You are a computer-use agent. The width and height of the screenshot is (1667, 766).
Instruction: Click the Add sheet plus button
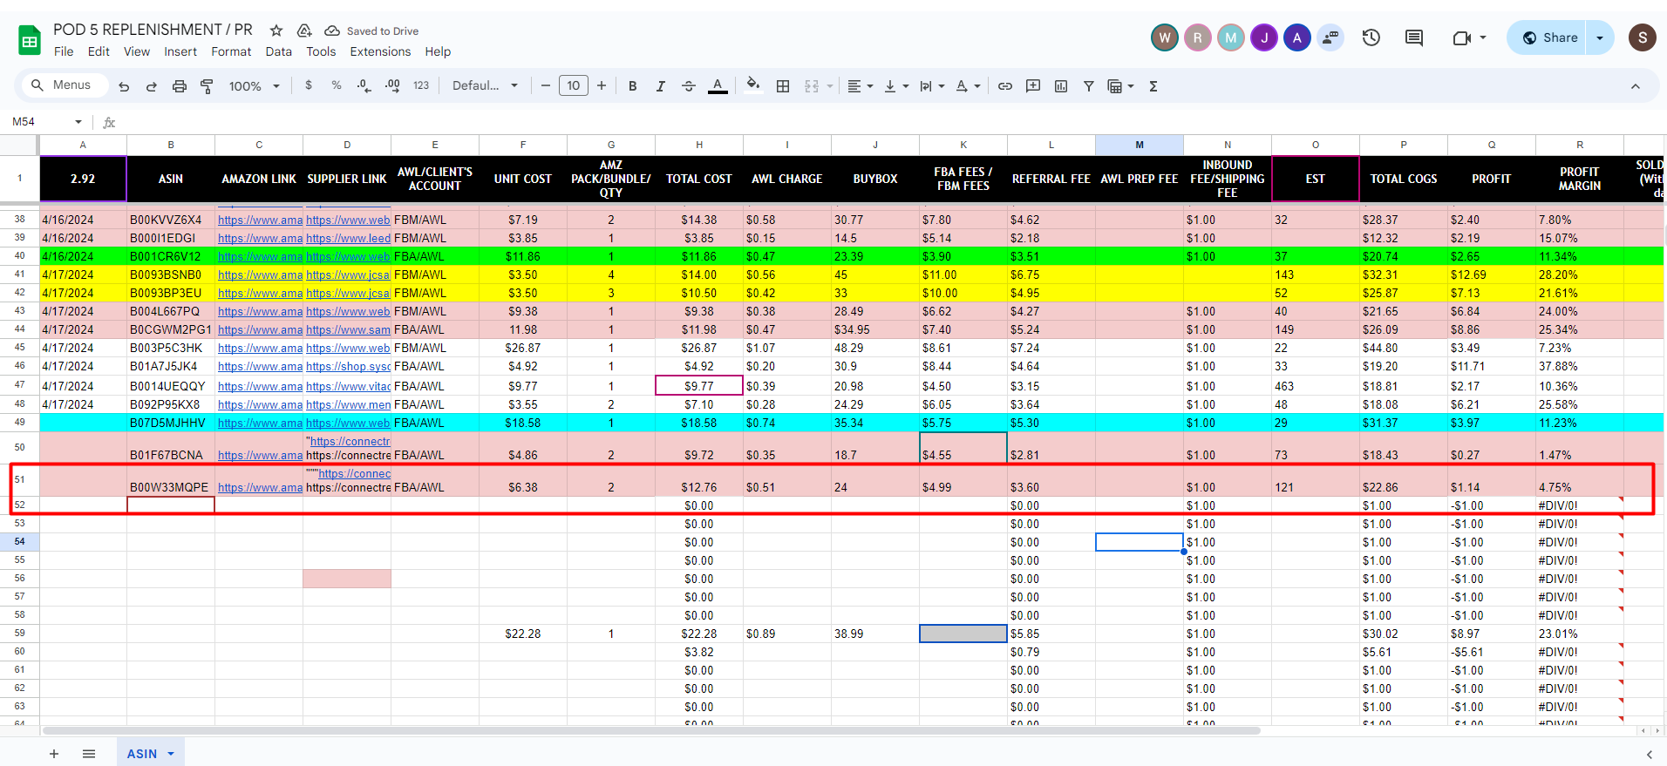(x=54, y=754)
